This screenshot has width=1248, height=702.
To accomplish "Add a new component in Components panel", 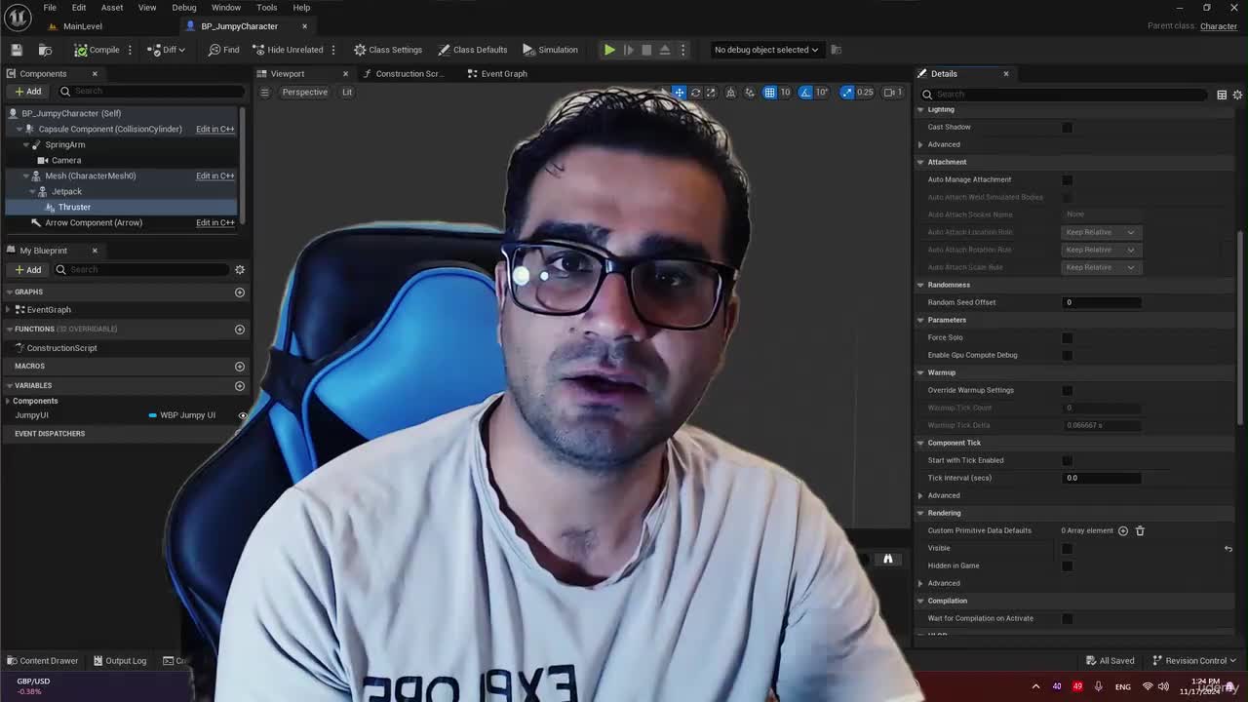I will (x=27, y=92).
